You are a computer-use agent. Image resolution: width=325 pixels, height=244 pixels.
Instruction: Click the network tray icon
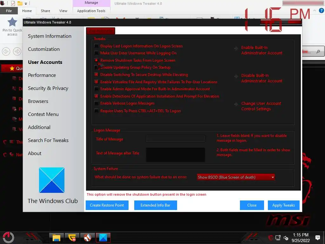tap(278, 238)
